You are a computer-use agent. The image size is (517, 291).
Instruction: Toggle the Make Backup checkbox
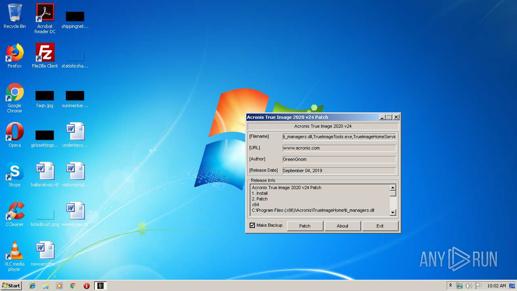click(x=252, y=226)
